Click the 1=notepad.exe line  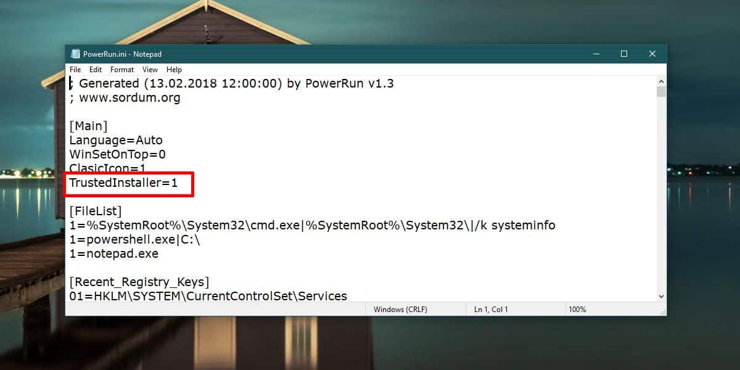113,253
